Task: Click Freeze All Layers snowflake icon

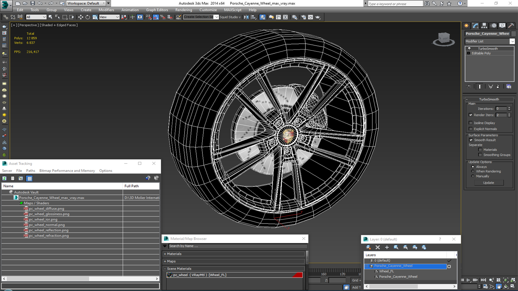Action: point(424,247)
